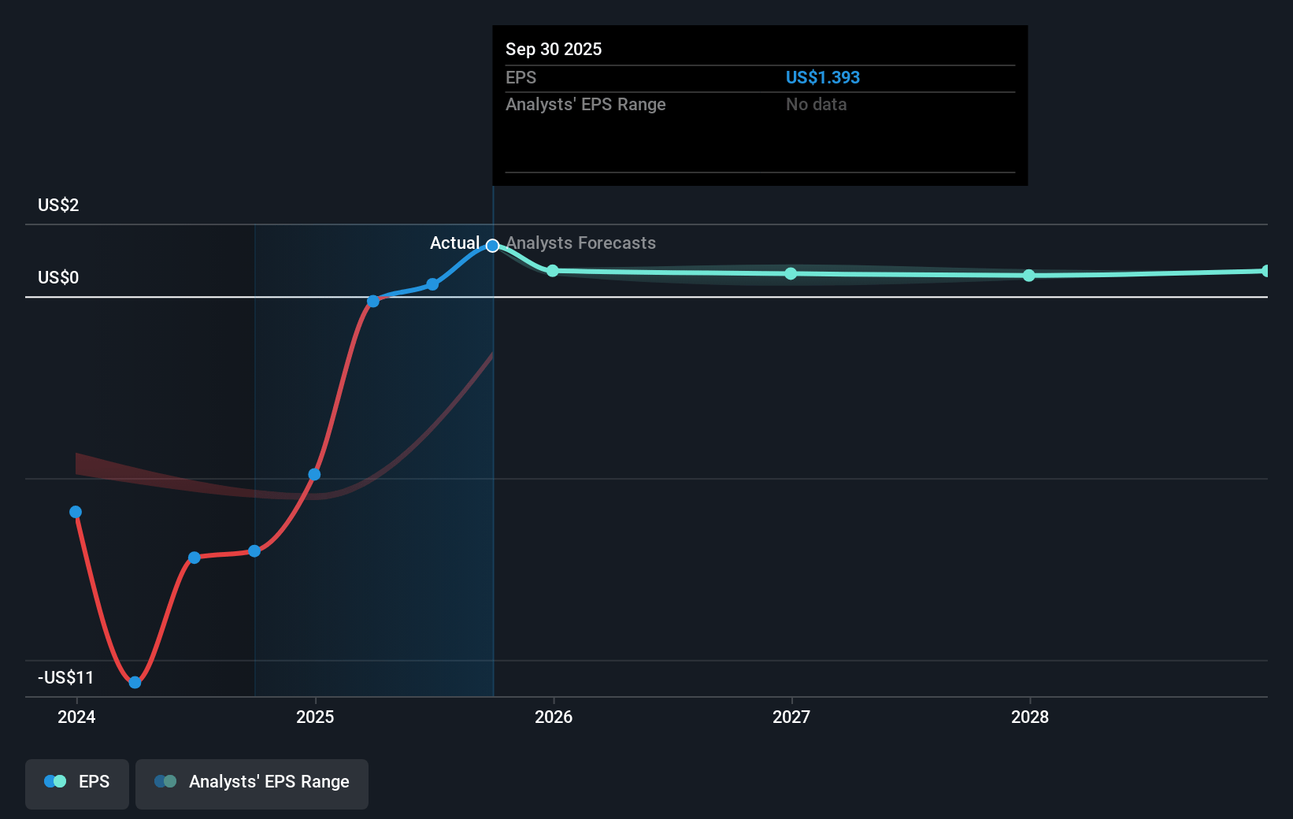Click the Sep 30 2025 tooltip heading
Viewport: 1293px width, 819px height.
(x=554, y=49)
